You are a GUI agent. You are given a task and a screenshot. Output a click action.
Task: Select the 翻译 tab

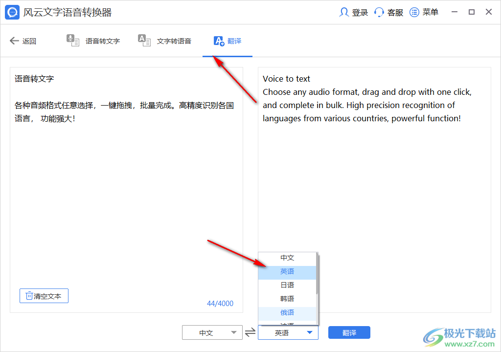click(x=228, y=41)
